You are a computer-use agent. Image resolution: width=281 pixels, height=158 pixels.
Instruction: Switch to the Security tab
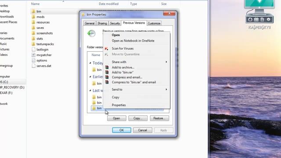(x=115, y=23)
